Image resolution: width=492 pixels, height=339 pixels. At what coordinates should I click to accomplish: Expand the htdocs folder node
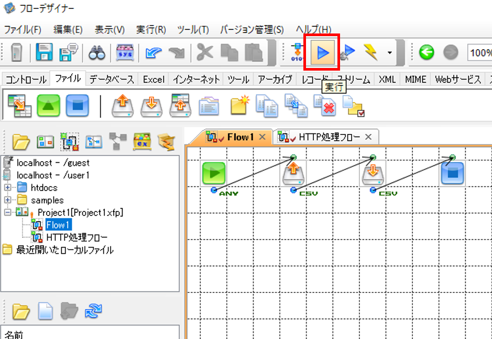coord(7,188)
